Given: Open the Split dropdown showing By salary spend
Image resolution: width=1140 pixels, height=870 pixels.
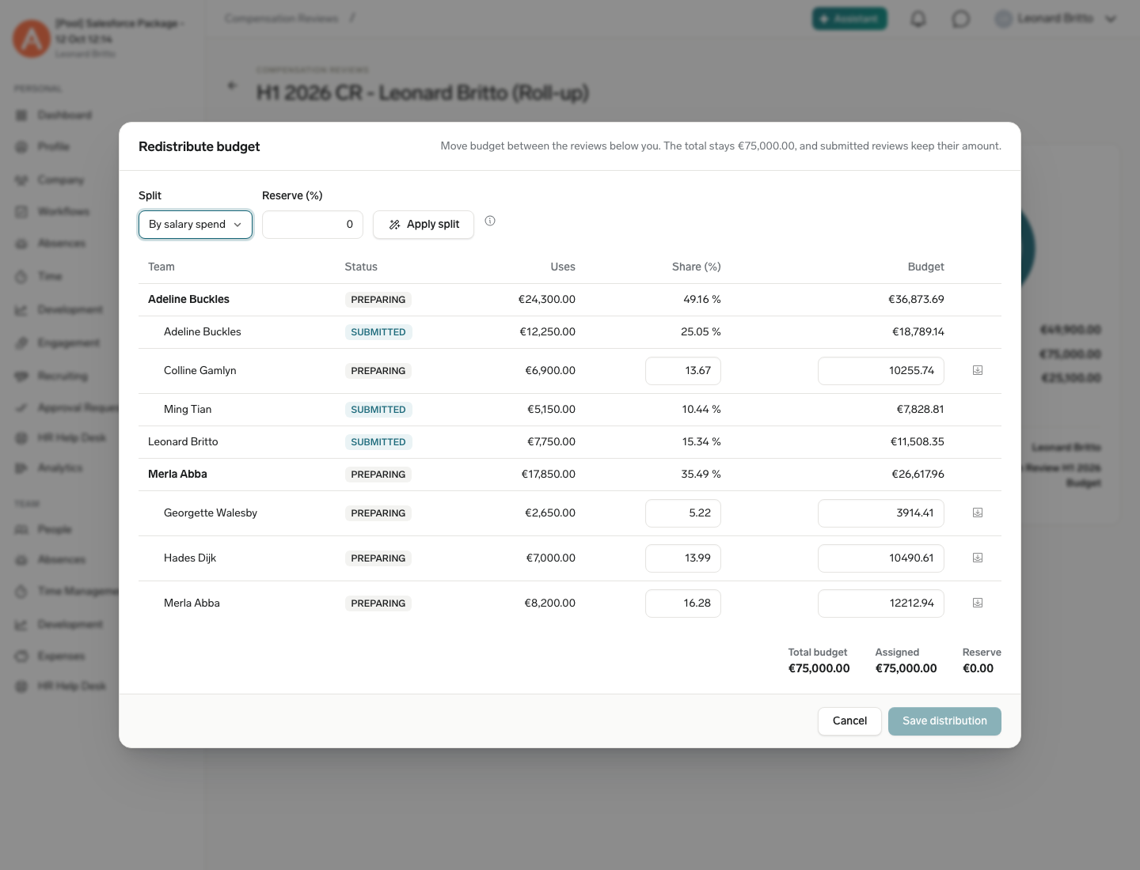Looking at the screenshot, I should (x=196, y=225).
